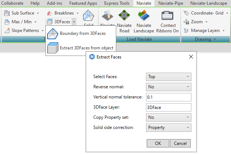Click the 'Boundary from 3DFaces' menu text
231x154 pixels.
pyautogui.click(x=83, y=33)
